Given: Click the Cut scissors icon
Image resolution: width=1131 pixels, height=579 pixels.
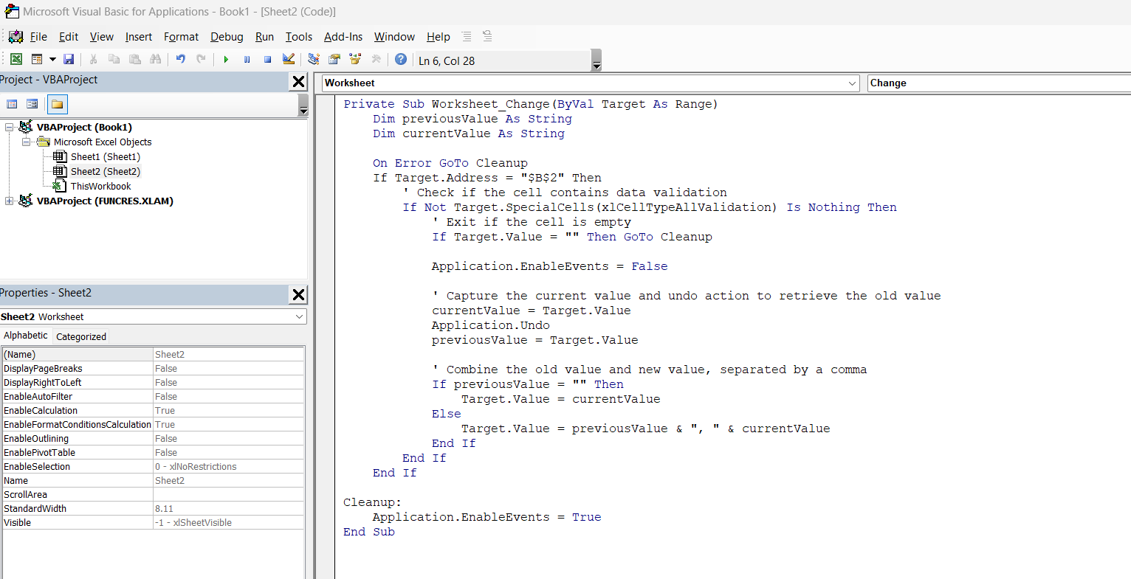Looking at the screenshot, I should (x=93, y=59).
